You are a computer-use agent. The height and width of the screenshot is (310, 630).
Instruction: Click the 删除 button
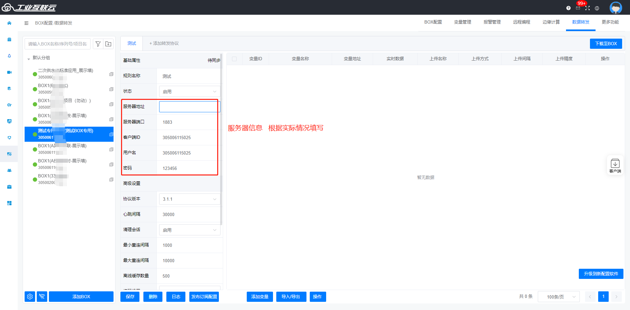[x=153, y=297]
